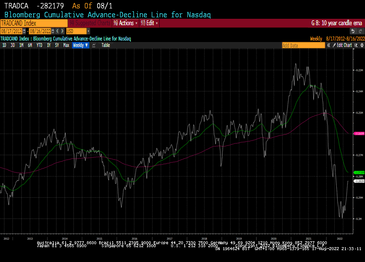Select the 3D range tab

click(x=13, y=45)
